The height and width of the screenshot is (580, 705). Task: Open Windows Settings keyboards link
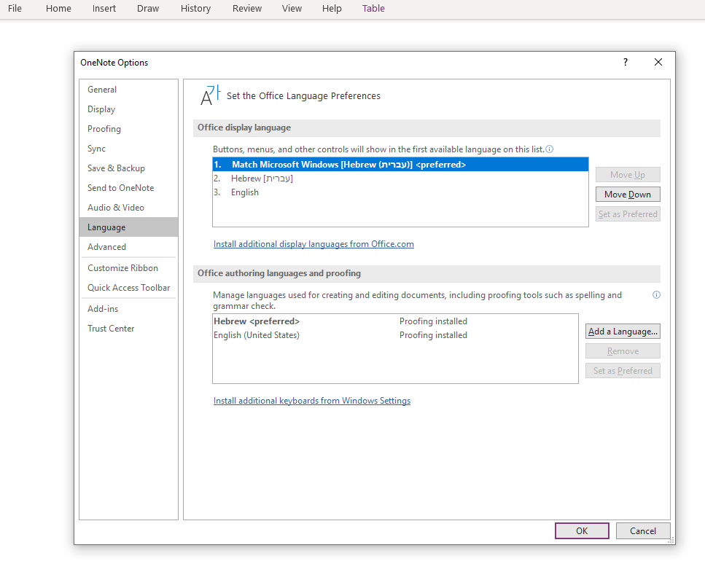click(311, 400)
